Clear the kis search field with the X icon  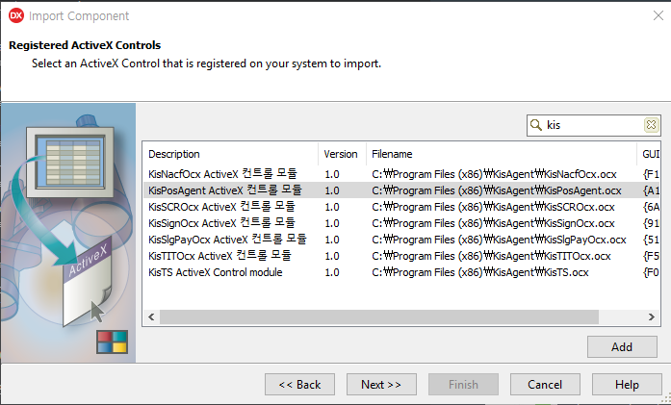click(651, 125)
